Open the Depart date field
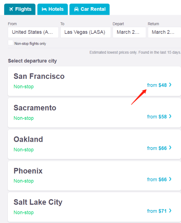The image size is (181, 223). click(x=129, y=32)
